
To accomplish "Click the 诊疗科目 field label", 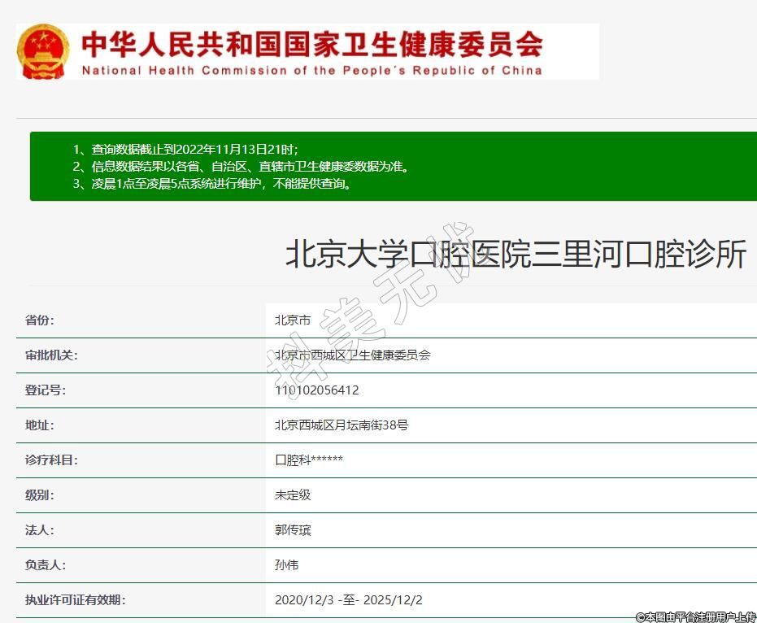I will pyautogui.click(x=51, y=460).
